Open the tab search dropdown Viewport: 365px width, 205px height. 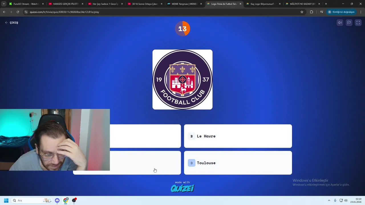coord(4,4)
